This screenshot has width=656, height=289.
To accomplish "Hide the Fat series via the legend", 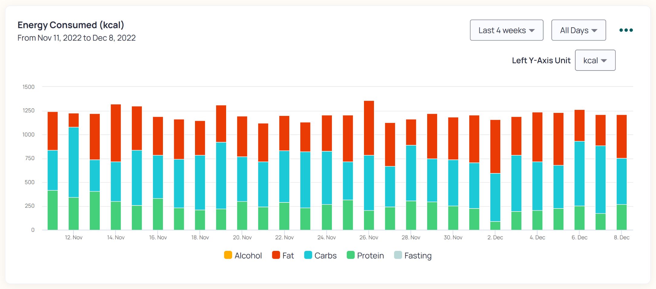I will pyautogui.click(x=287, y=255).
